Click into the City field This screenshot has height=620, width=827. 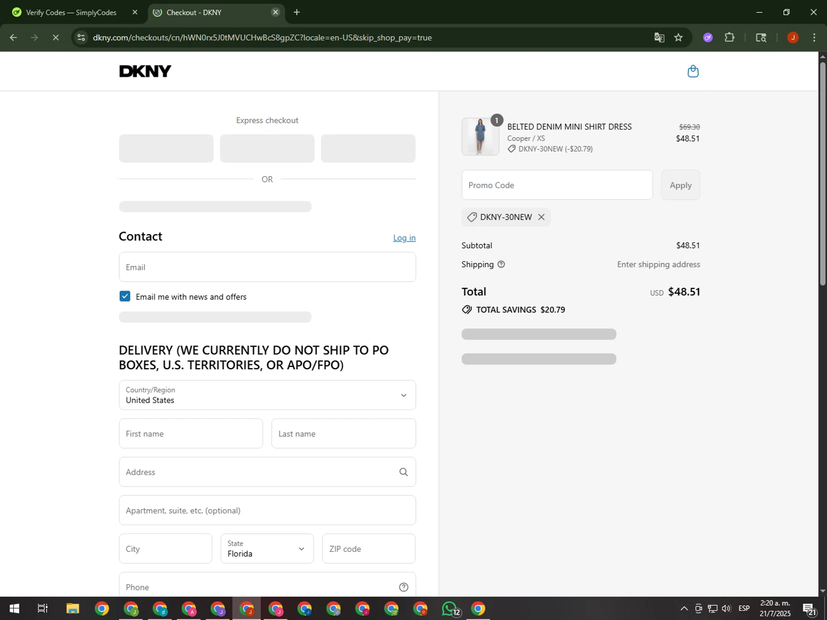click(x=165, y=549)
